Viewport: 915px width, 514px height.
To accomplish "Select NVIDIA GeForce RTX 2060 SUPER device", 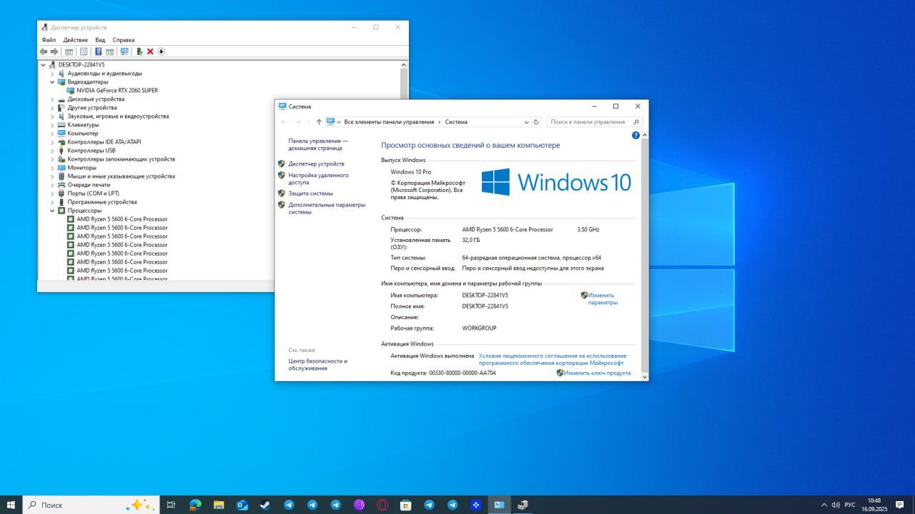I will click(x=117, y=91).
